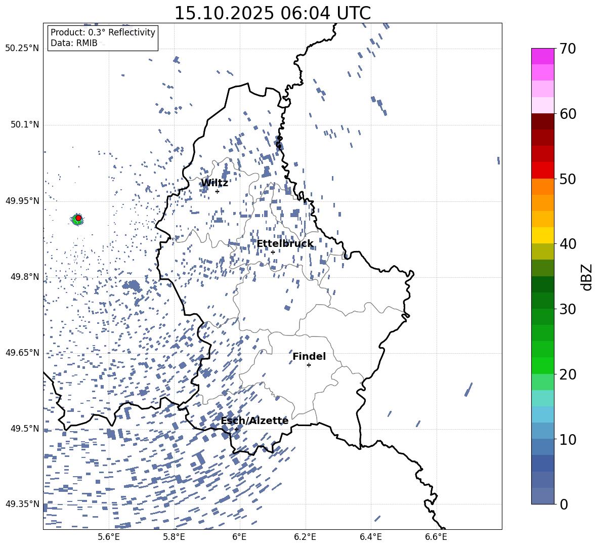This screenshot has width=599, height=547.
Task: Click the magenta swatch near 70 dBZ
Action: tap(542, 56)
